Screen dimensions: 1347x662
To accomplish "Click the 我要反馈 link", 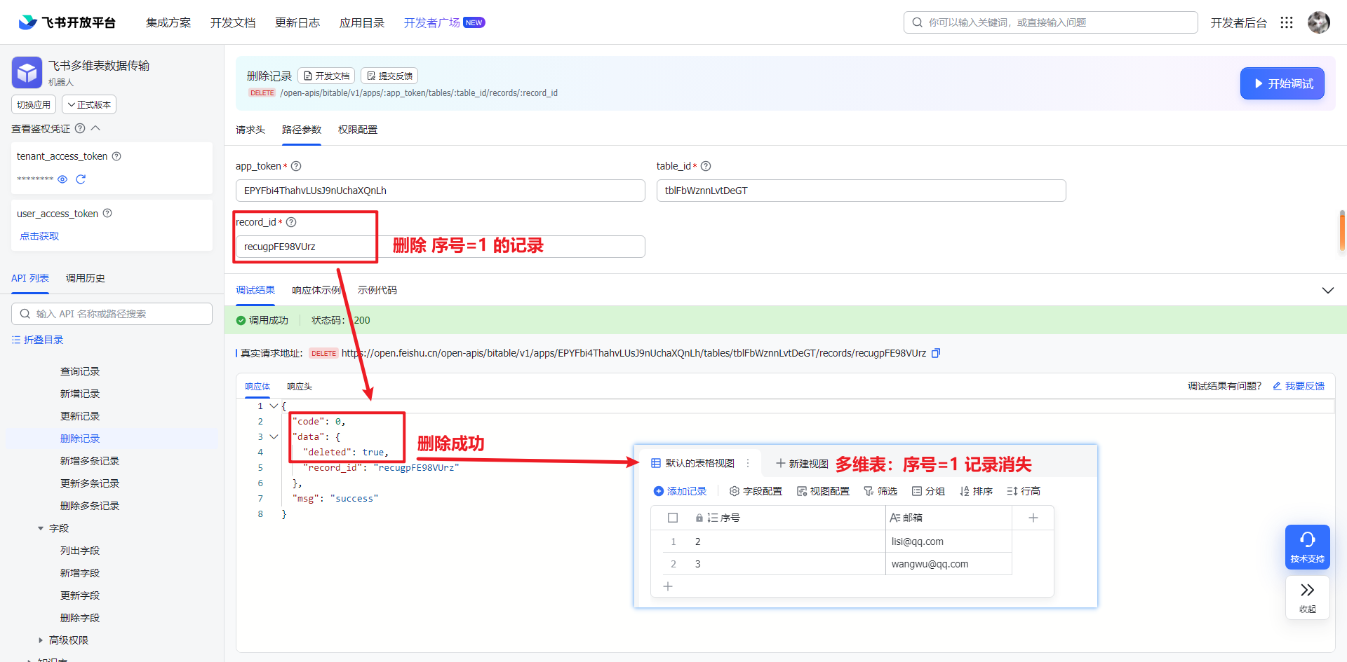I will [1299, 386].
